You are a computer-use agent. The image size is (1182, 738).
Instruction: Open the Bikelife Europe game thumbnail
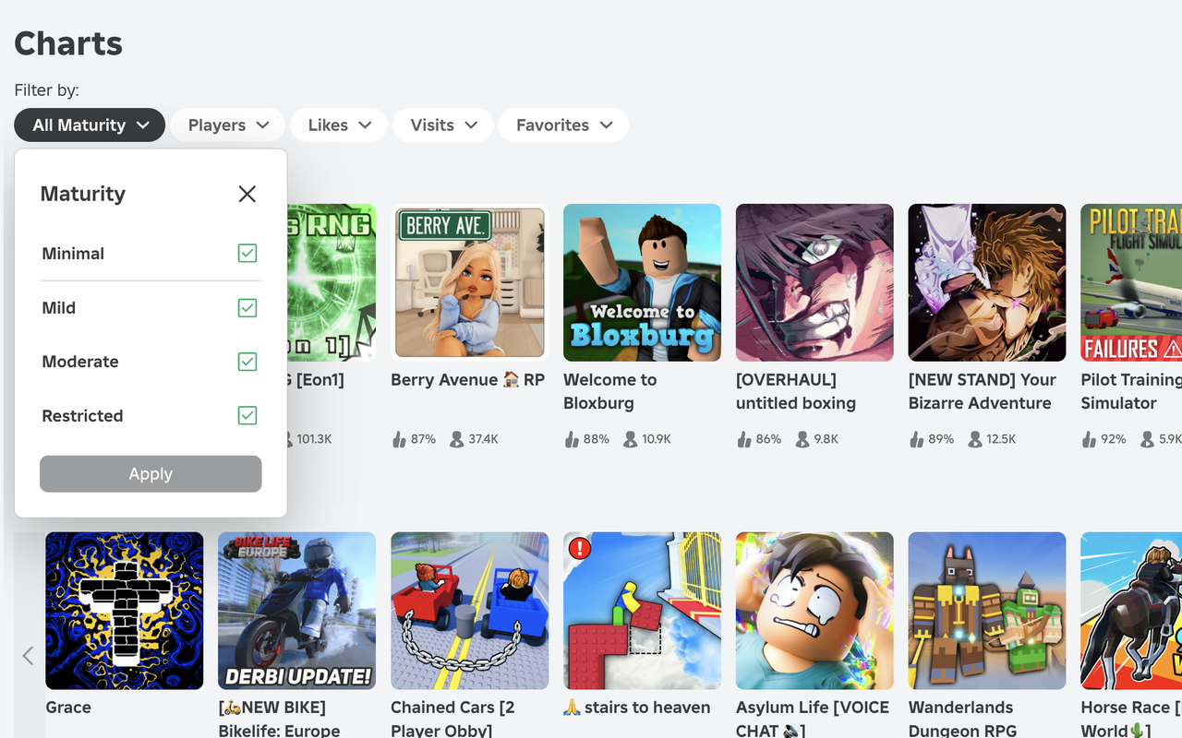[x=297, y=611]
